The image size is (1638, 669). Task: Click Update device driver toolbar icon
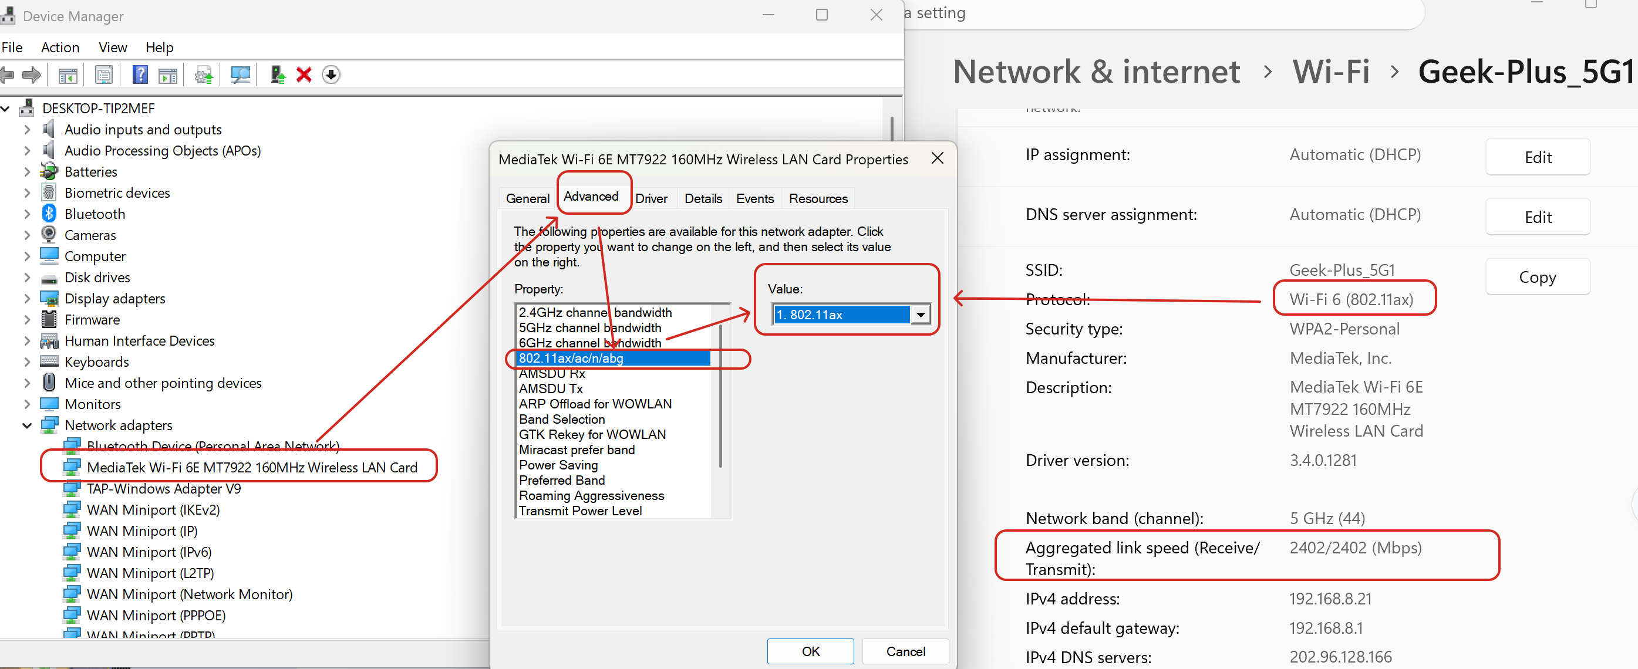(x=277, y=75)
